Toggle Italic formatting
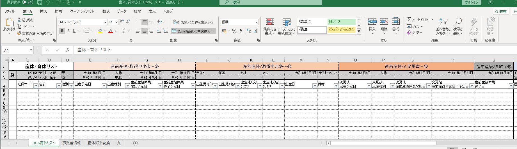The width and height of the screenshot is (517, 149). tap(68, 31)
